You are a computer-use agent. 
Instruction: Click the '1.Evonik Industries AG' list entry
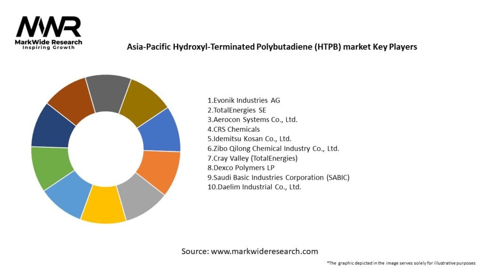[244, 101]
